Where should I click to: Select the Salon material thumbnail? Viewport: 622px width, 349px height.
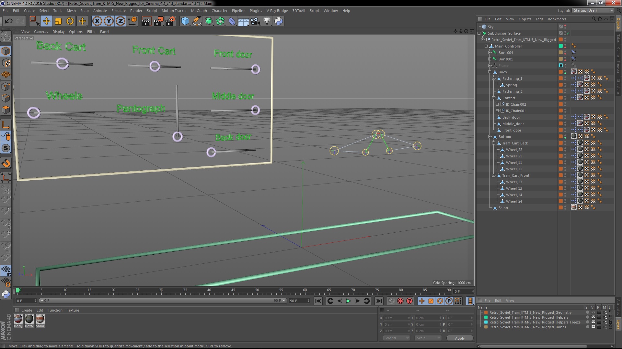[x=40, y=319]
